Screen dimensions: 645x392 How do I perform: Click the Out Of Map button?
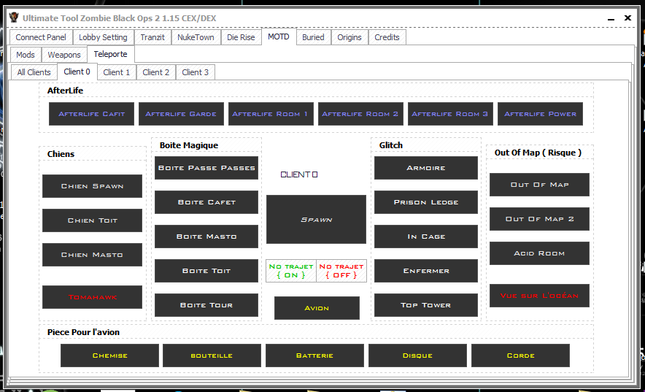click(539, 185)
